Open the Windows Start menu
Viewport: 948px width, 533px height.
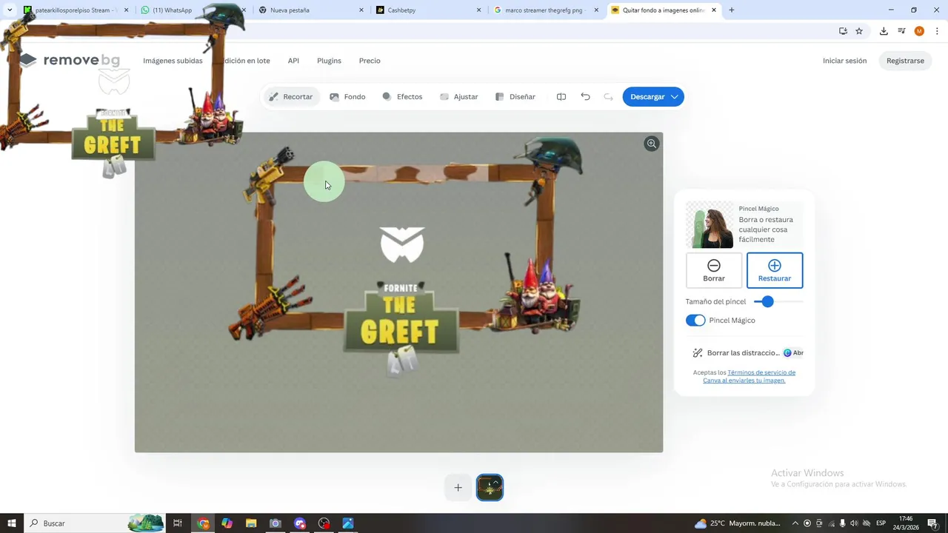click(11, 523)
